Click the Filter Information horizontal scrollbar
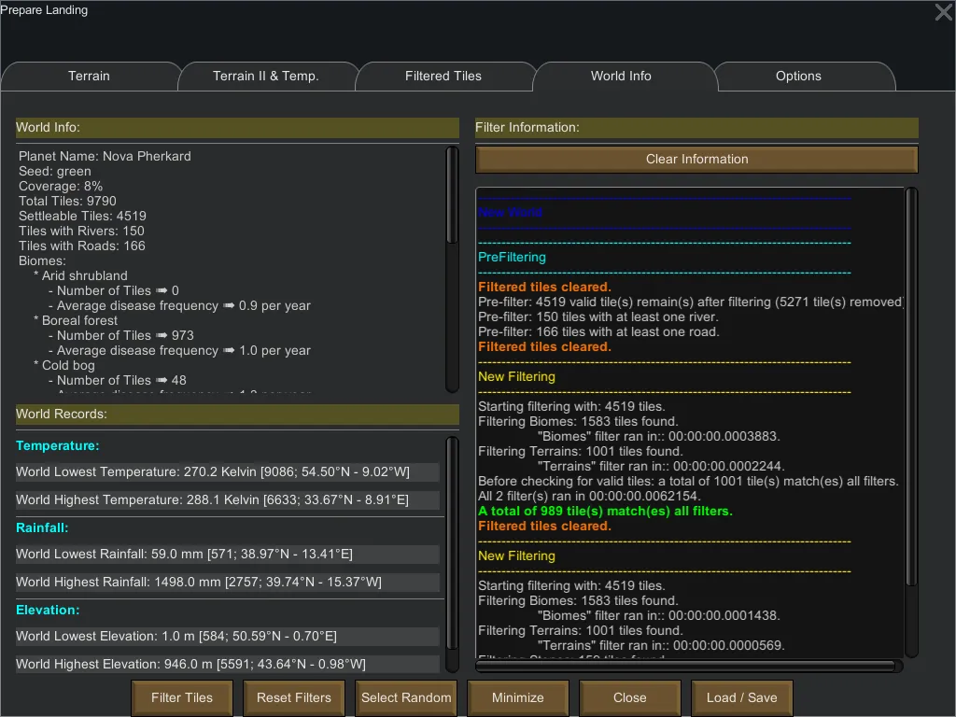Image resolution: width=956 pixels, height=717 pixels. coord(688,666)
